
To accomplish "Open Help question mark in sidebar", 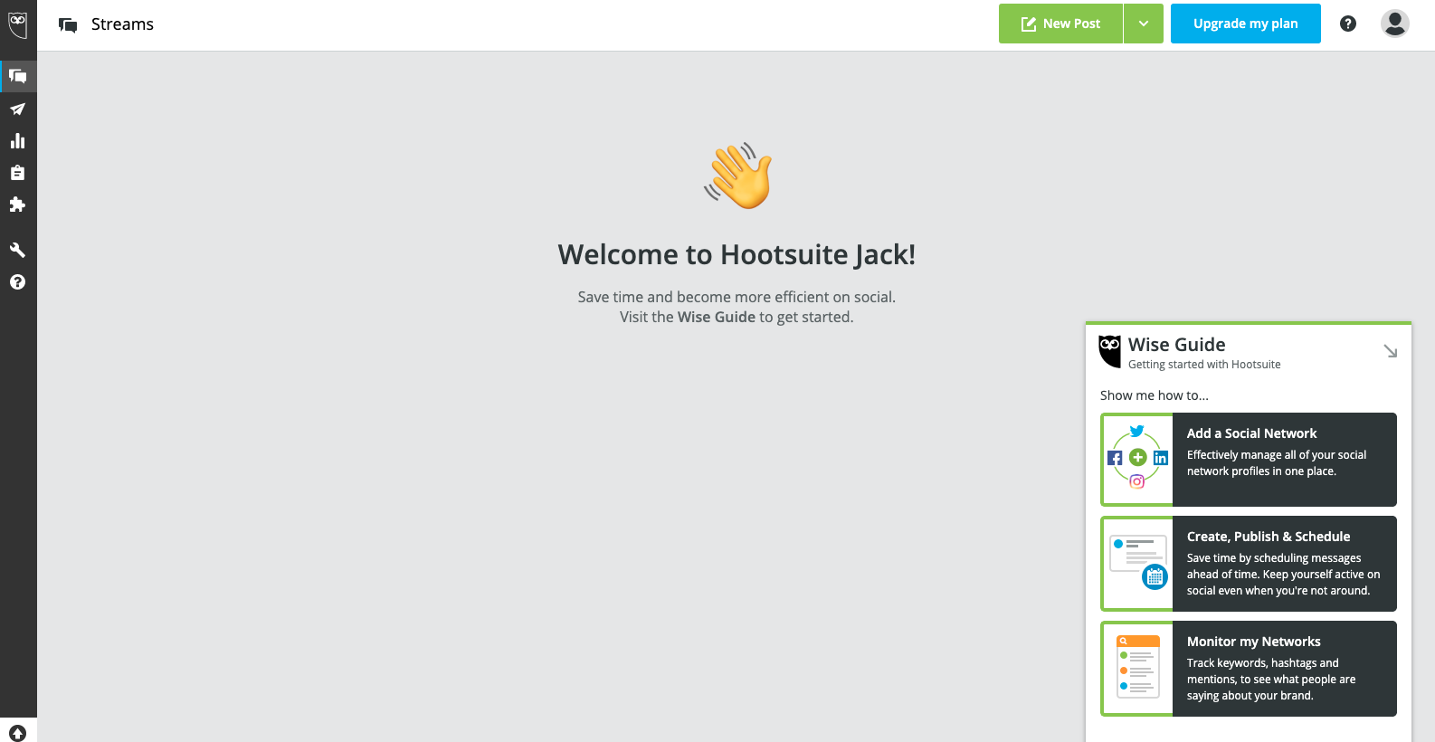I will pyautogui.click(x=18, y=282).
